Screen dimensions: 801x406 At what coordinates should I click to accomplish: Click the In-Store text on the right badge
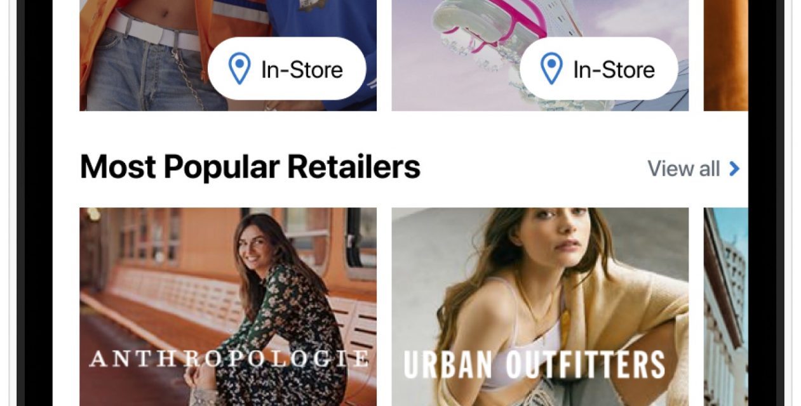[x=614, y=70]
